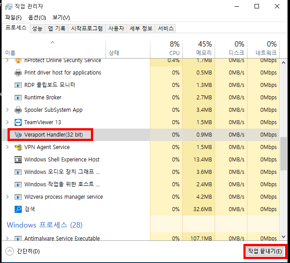
Task: Sort by the 네트워크 column header
Action: tap(263, 49)
